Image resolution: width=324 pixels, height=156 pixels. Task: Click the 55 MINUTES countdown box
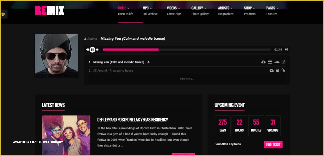[256, 126]
